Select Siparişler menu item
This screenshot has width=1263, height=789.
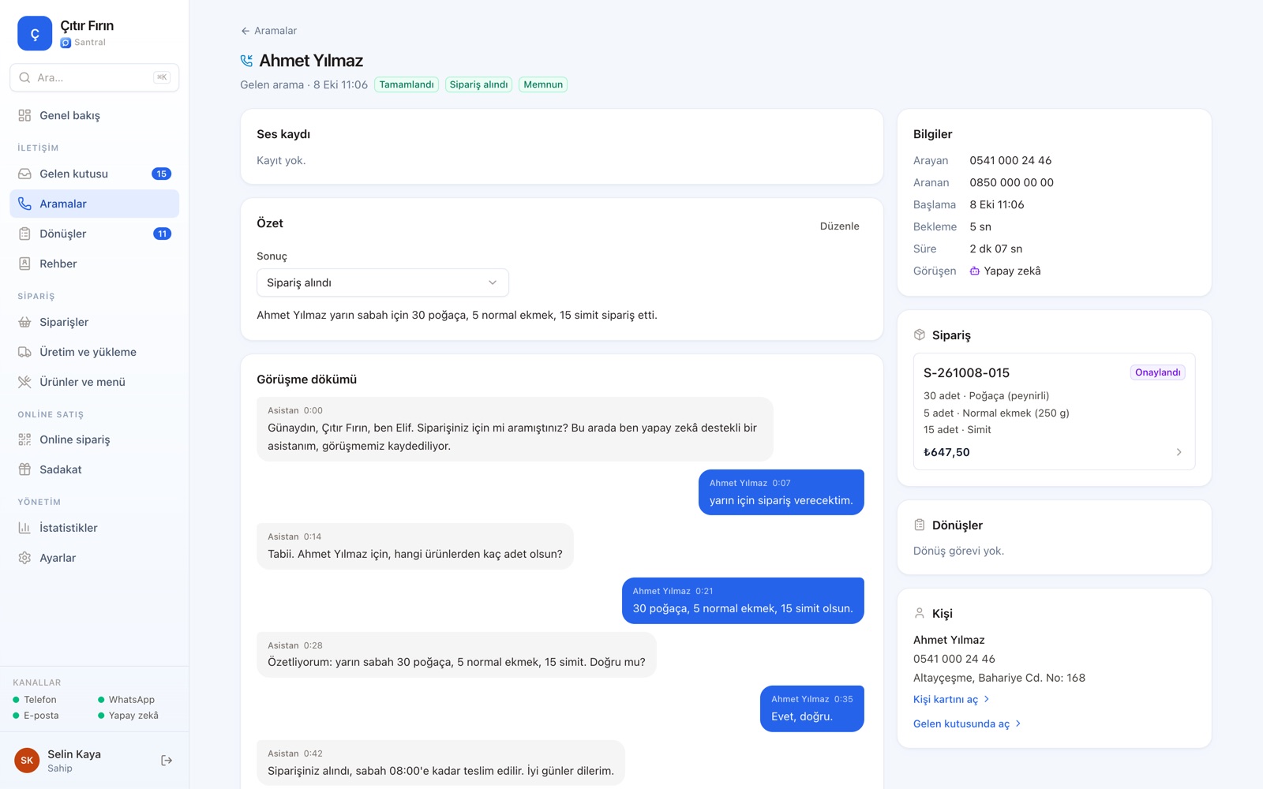(95, 322)
